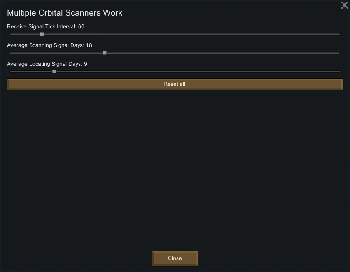Click the minimum end of the Tick Interval slider

pyautogui.click(x=10, y=34)
